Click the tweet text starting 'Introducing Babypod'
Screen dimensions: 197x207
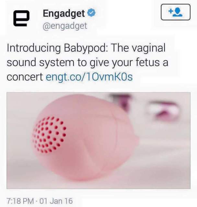pos(87,62)
